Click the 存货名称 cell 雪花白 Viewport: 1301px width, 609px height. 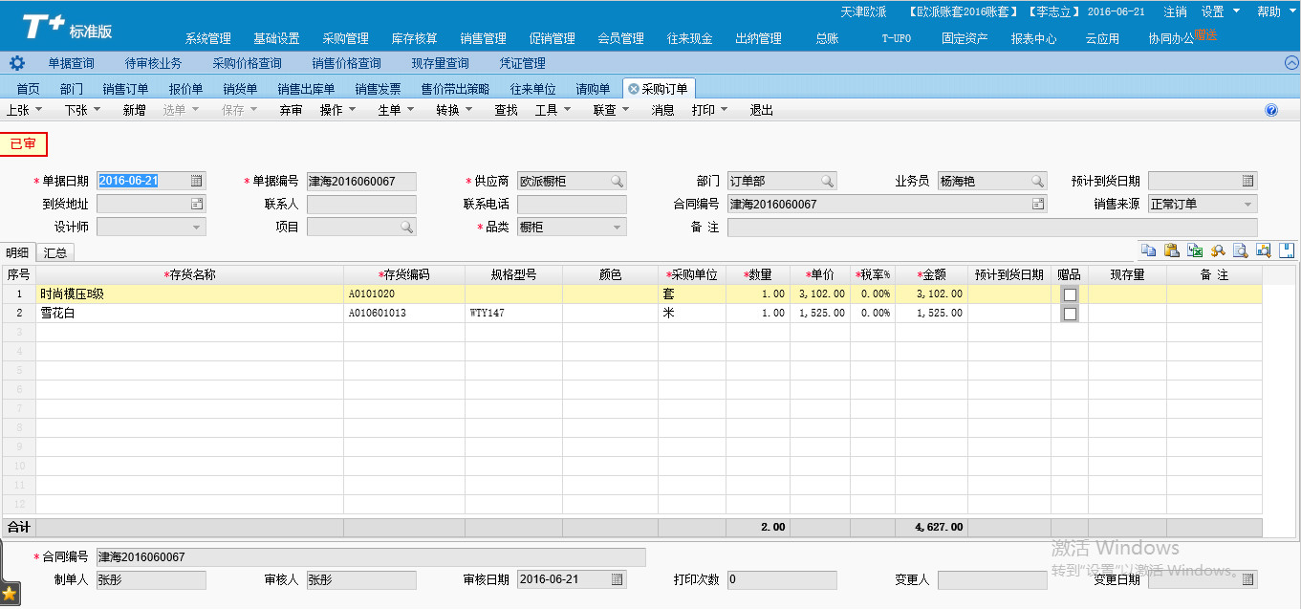pos(189,314)
